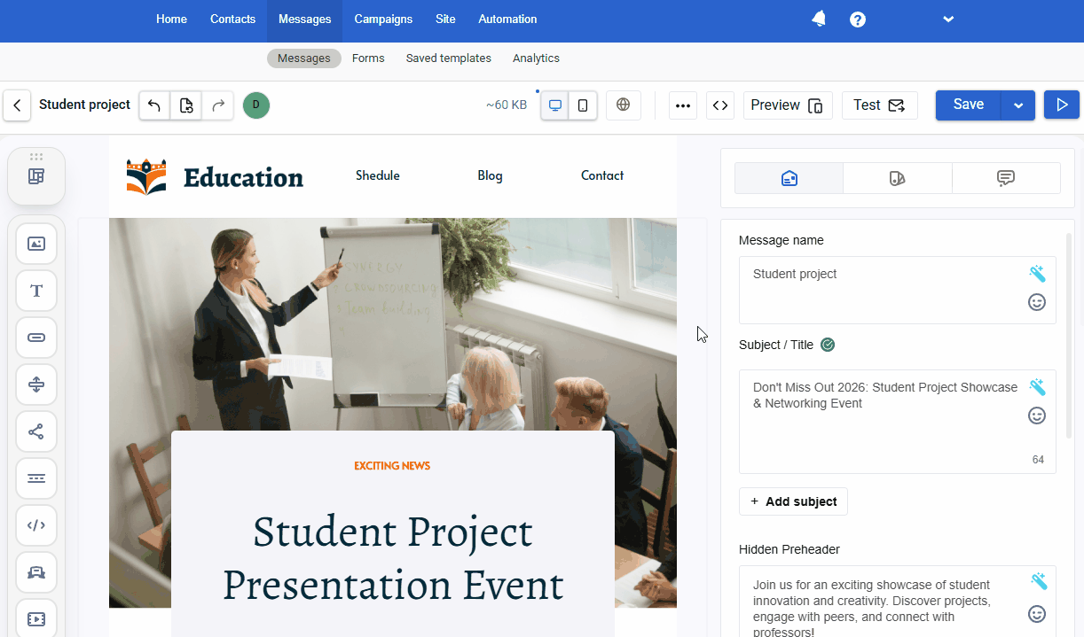
Task: Select the Forms sub-tab
Action: point(368,58)
